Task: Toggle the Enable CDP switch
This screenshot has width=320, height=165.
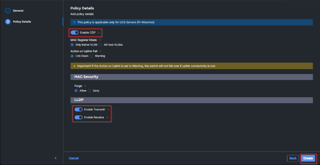Action: (75, 33)
